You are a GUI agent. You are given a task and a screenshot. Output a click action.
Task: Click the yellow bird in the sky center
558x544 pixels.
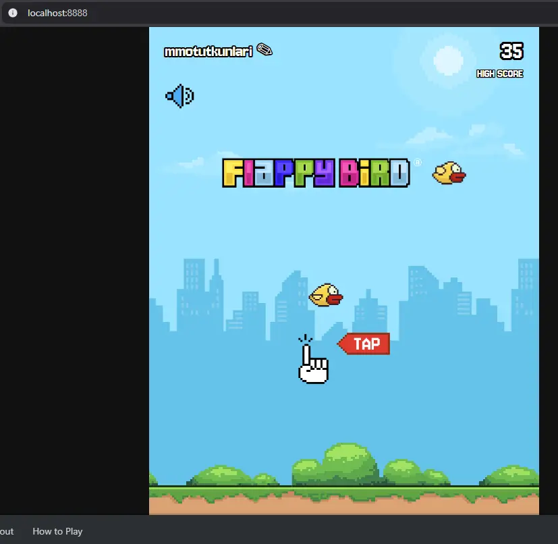click(x=326, y=295)
